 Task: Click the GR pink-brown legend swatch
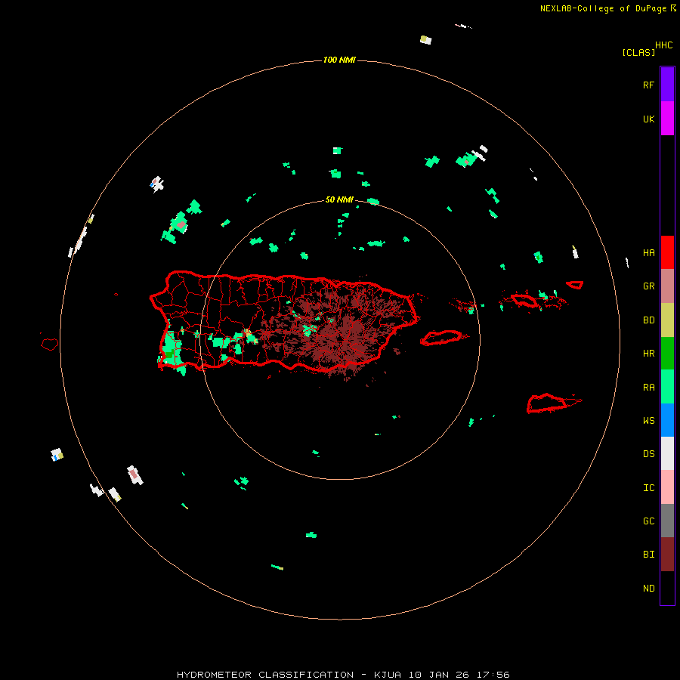[x=667, y=286]
